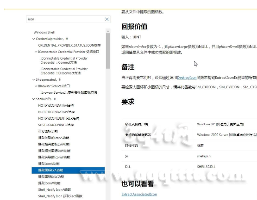Select NOTIFYICONDATAW structure entry

(x=56, y=112)
